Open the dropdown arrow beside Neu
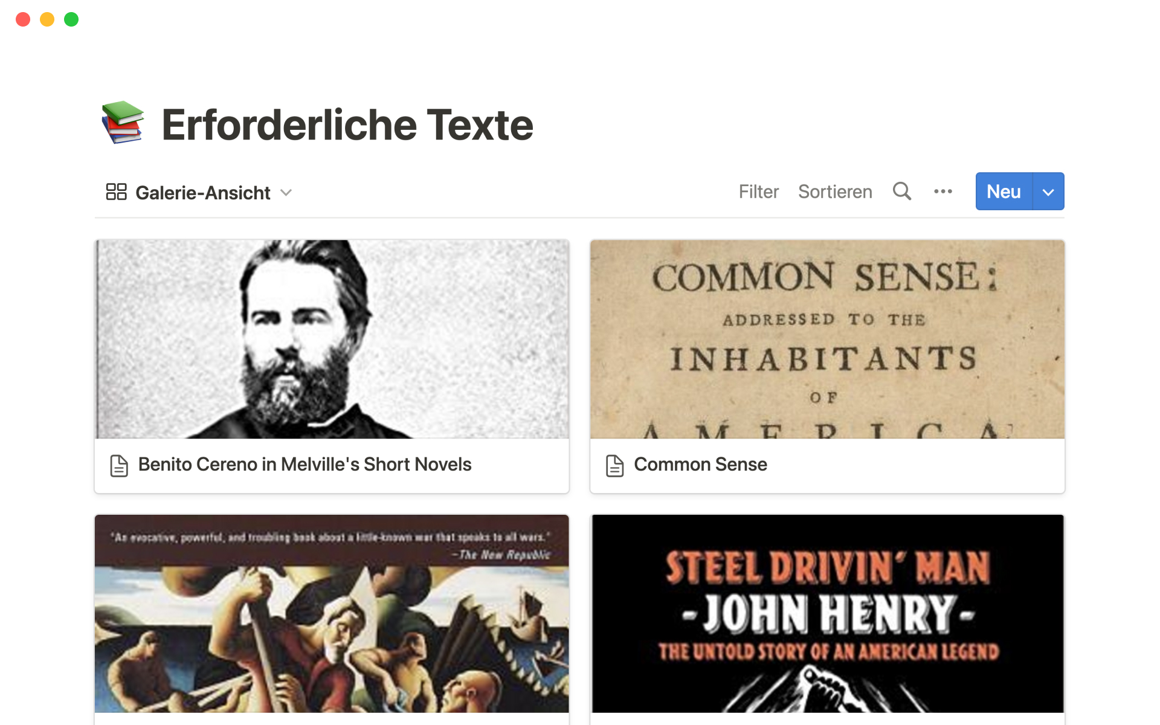 coord(1049,192)
